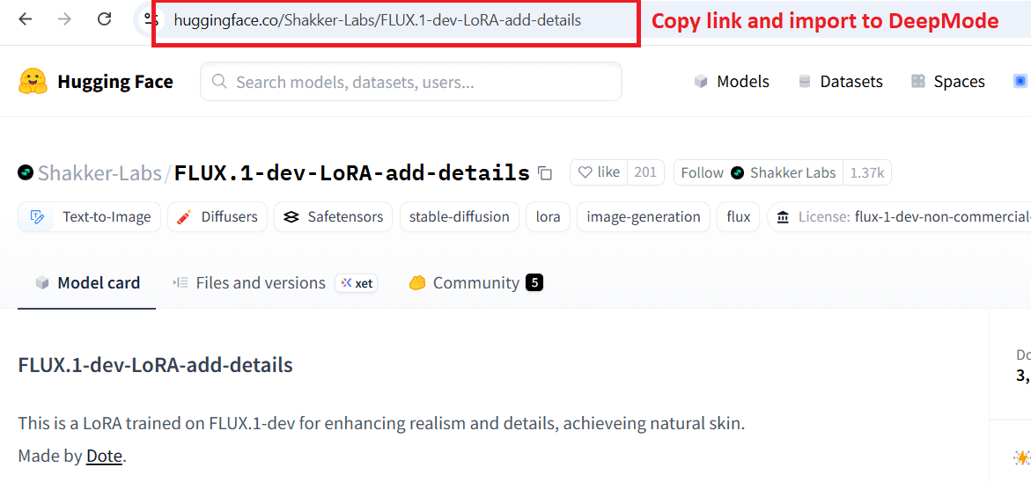Viewport: 1031px width, 482px height.
Task: View the 1.37k followers count
Action: (866, 172)
